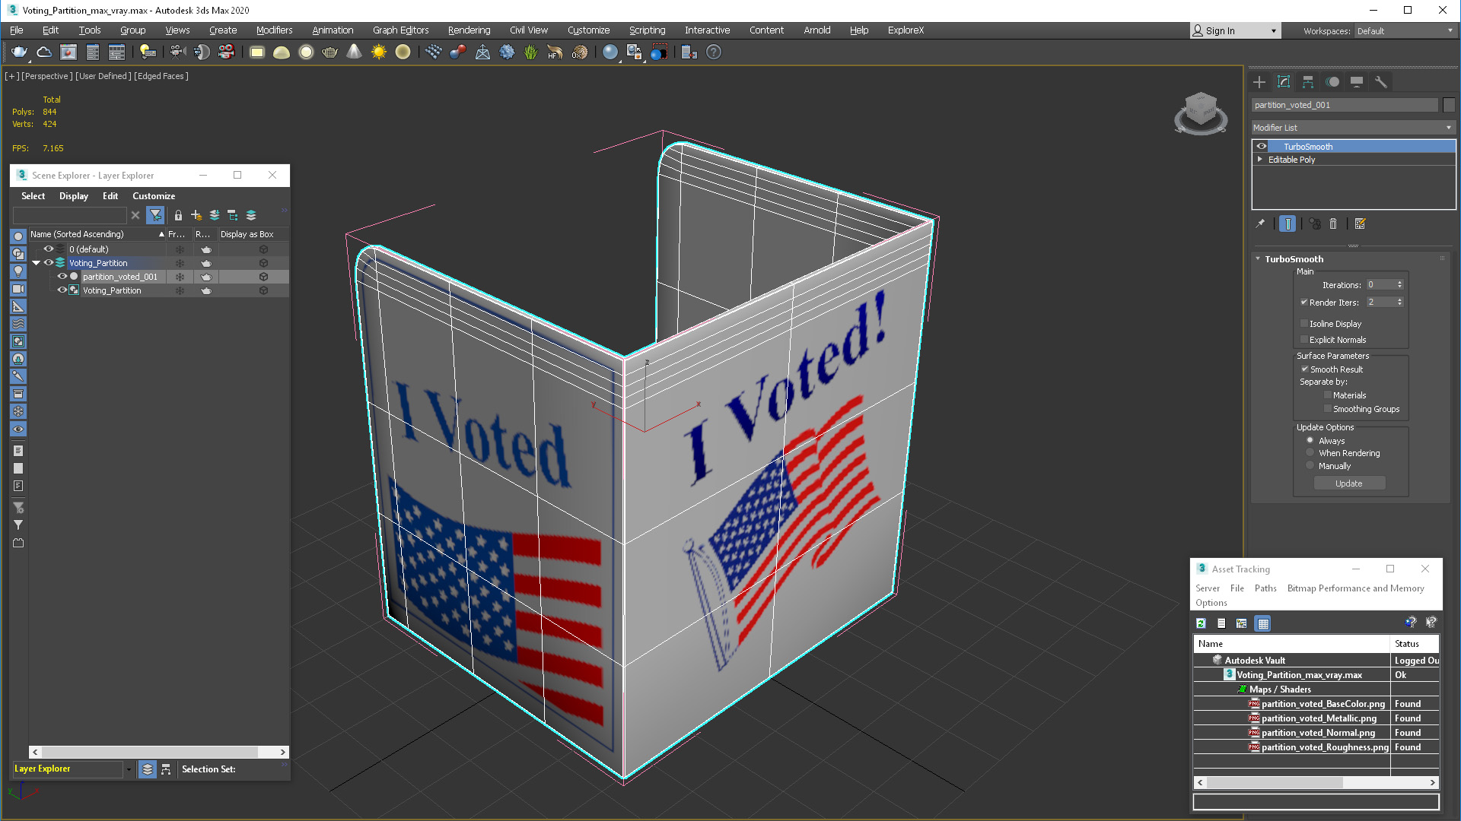Open the Layer Explorer dropdown at bottom

coord(129,769)
